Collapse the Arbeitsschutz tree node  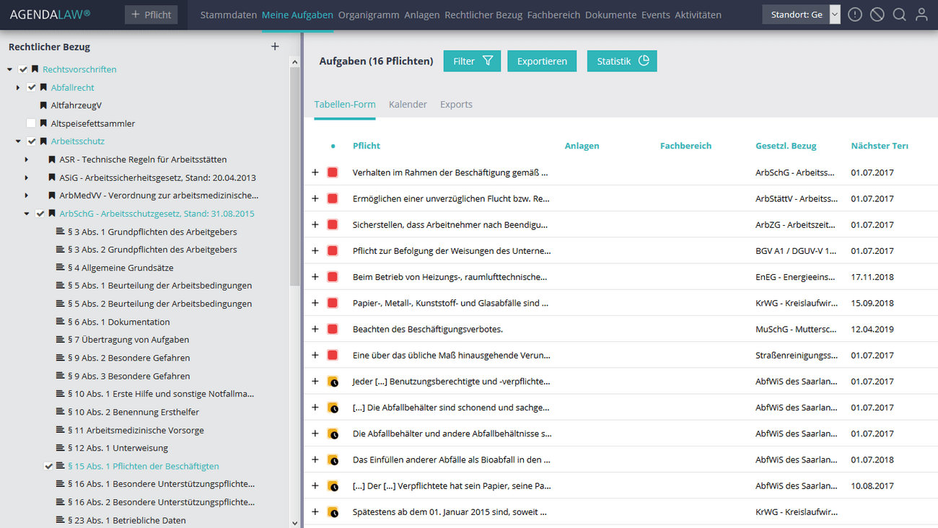(x=18, y=141)
